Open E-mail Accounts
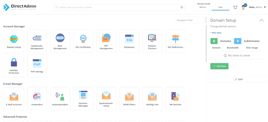268x122 pixels. [14, 98]
